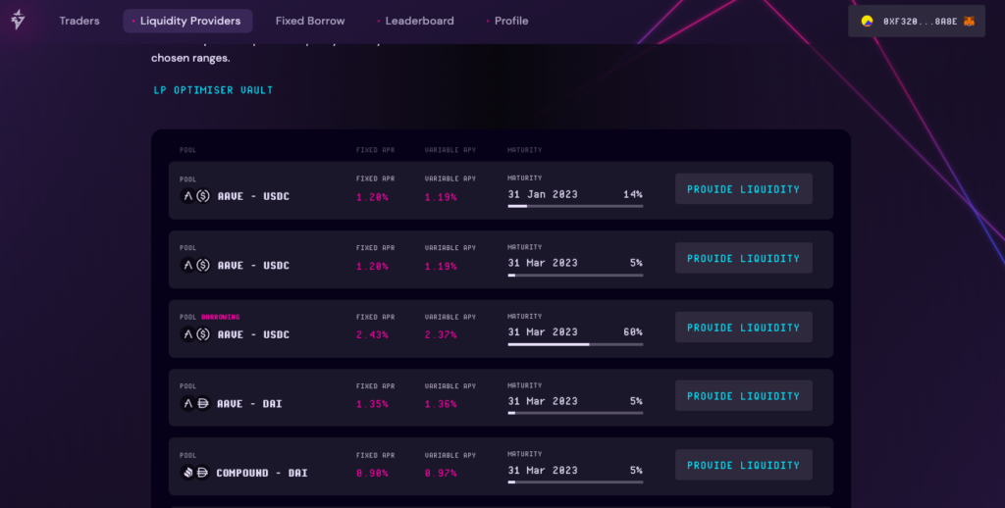Click the DAI token icon in AAVE - DAI row
The image size is (1005, 508).
click(x=203, y=403)
